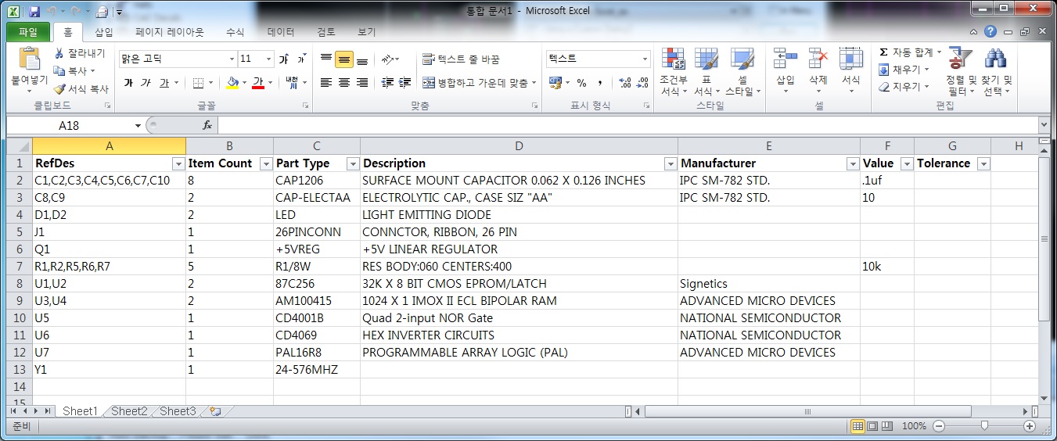
Task: Switch to Page Layout view in status bar
Action: (872, 426)
